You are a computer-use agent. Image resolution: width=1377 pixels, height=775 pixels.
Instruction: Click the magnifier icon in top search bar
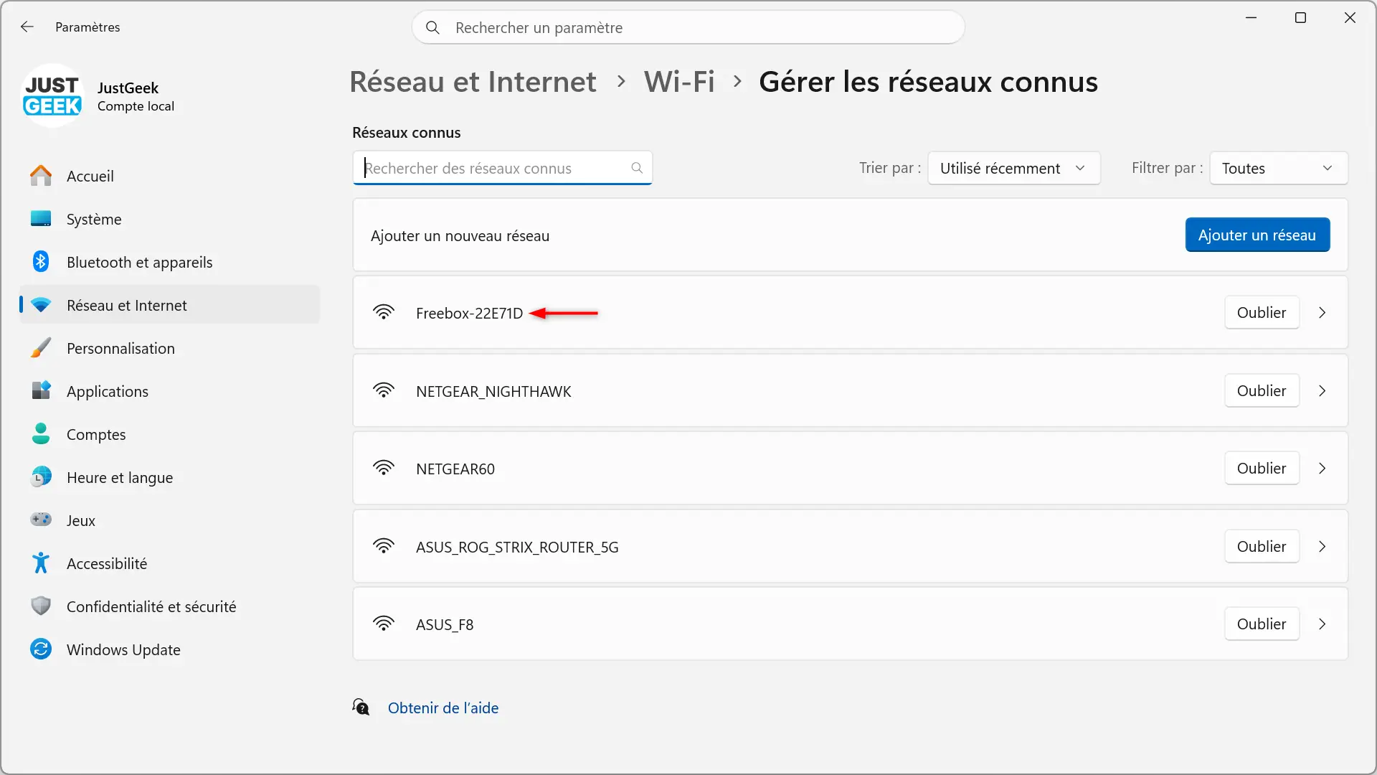432,27
